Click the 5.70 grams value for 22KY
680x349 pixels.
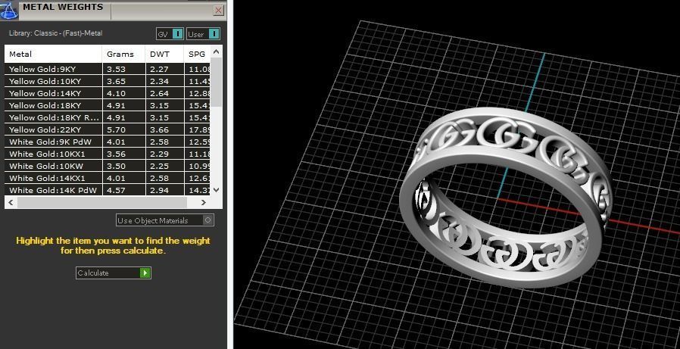tap(116, 129)
